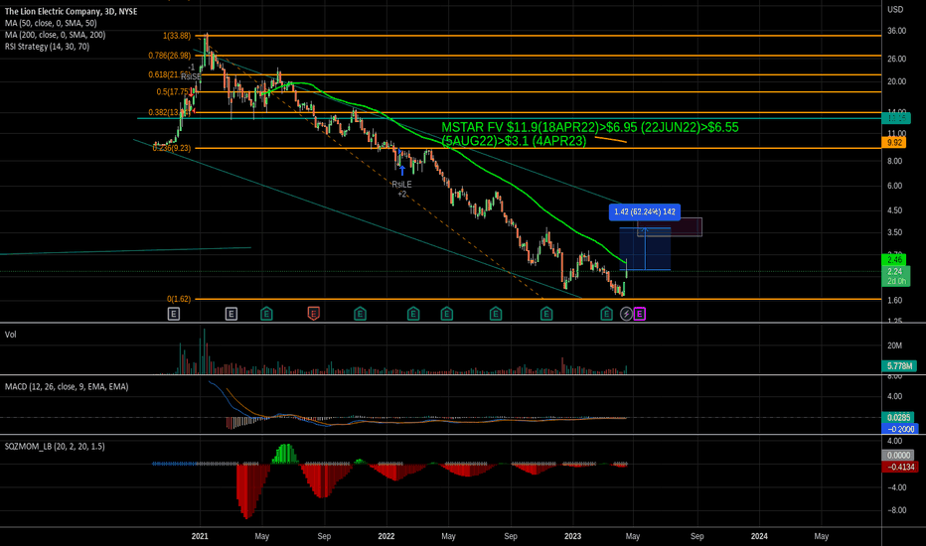Click the teal earnings marker left of lightning icon
This screenshot has height=546, width=926.
click(606, 314)
